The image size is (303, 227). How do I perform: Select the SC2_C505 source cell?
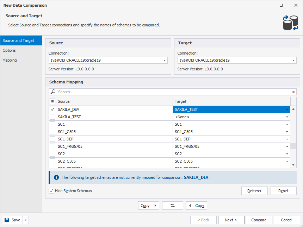coord(114,161)
